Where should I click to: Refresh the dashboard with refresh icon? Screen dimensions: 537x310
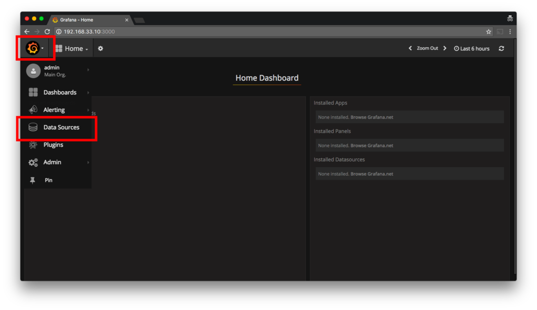(501, 49)
